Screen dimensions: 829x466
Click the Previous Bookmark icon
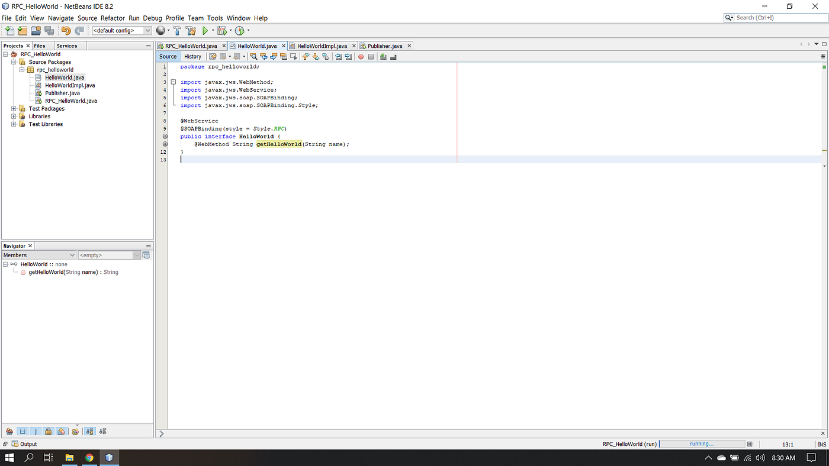coord(306,57)
